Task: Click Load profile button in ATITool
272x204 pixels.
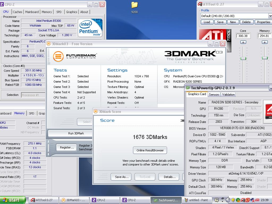Action: (207, 22)
